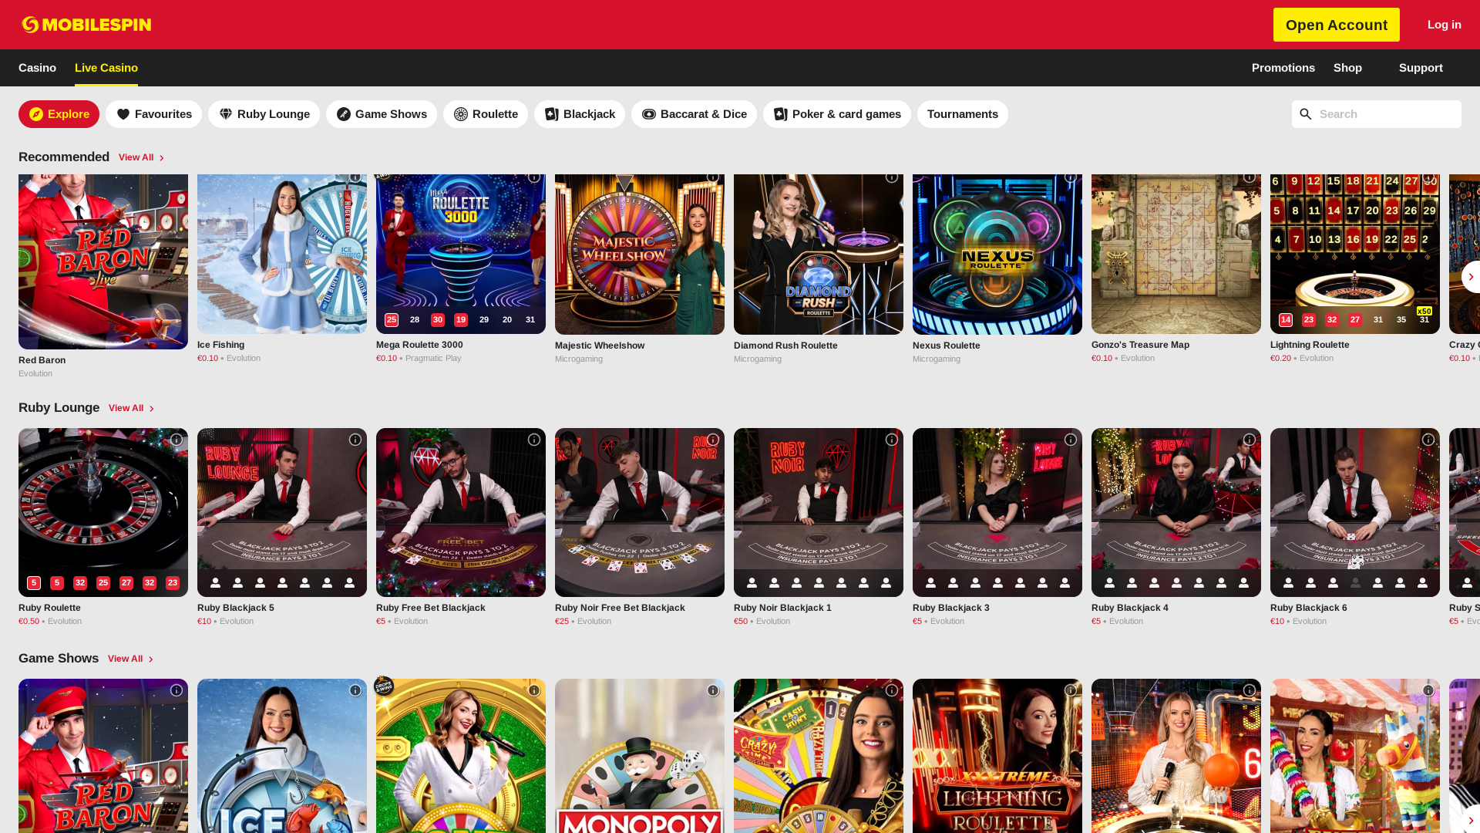Toggle the Favourites heart filter
The width and height of the screenshot is (1480, 833).
pos(124,114)
